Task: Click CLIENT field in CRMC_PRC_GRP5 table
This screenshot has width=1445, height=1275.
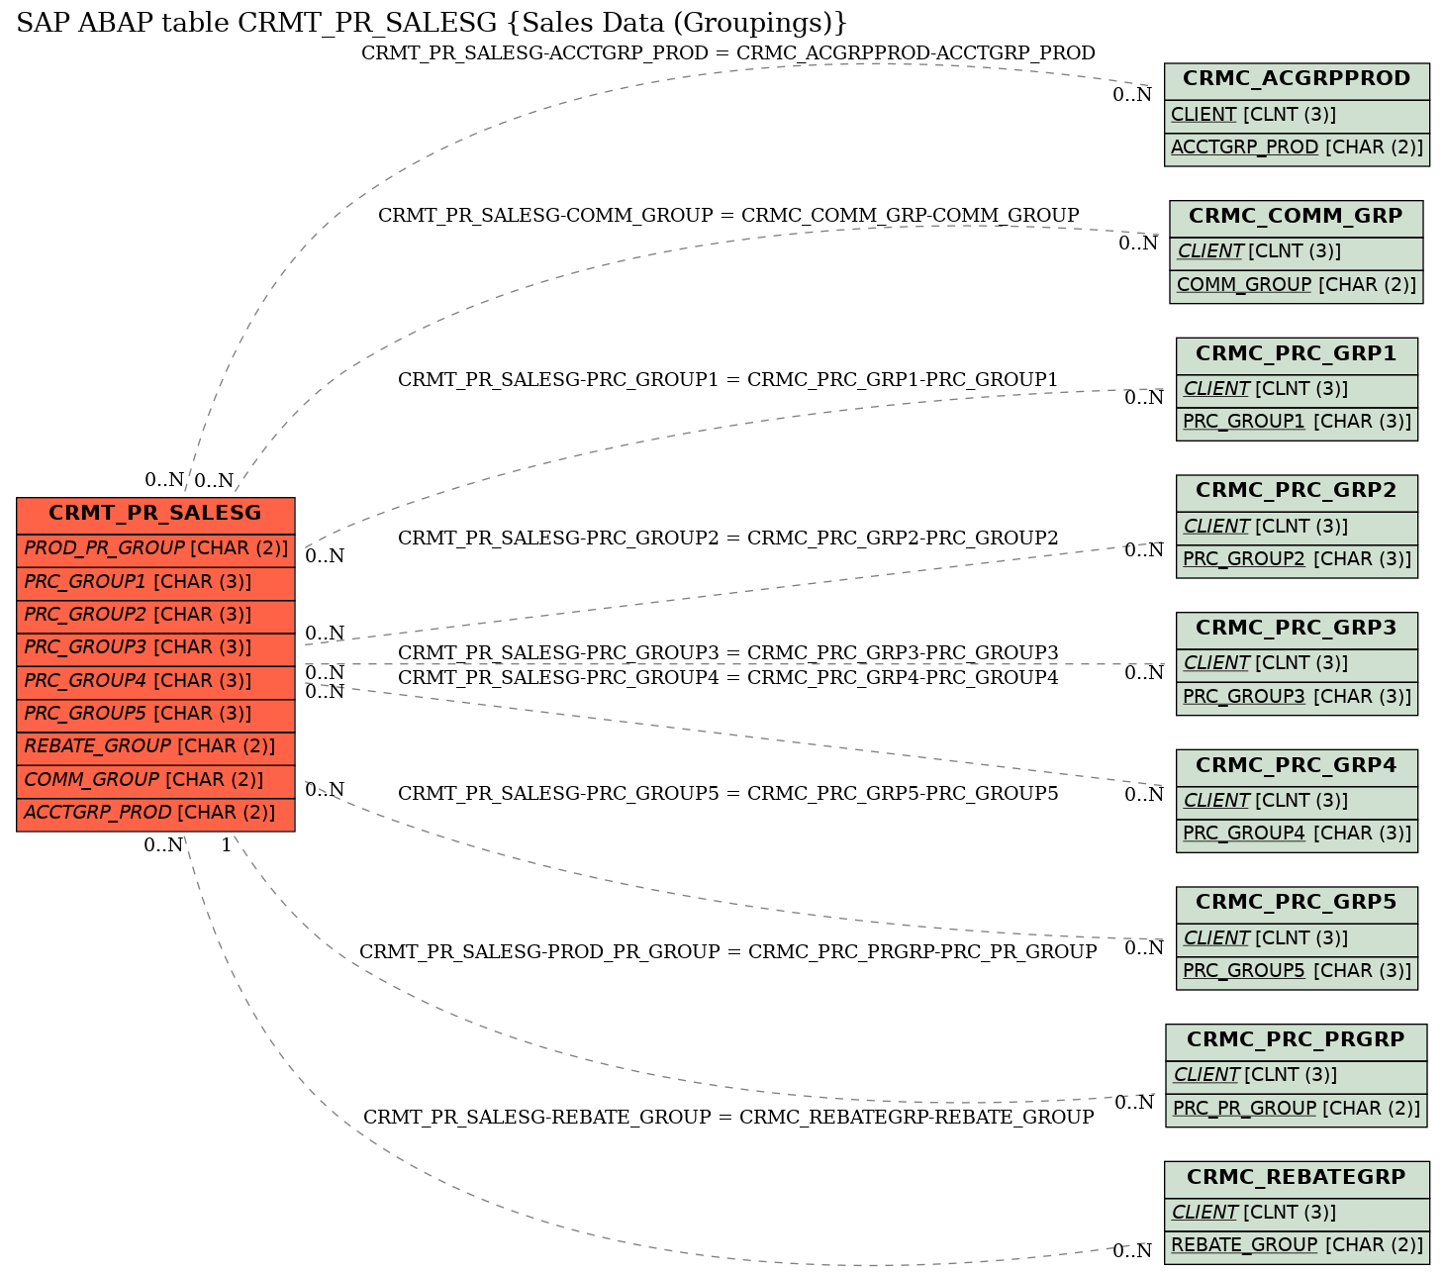Action: tap(1297, 939)
